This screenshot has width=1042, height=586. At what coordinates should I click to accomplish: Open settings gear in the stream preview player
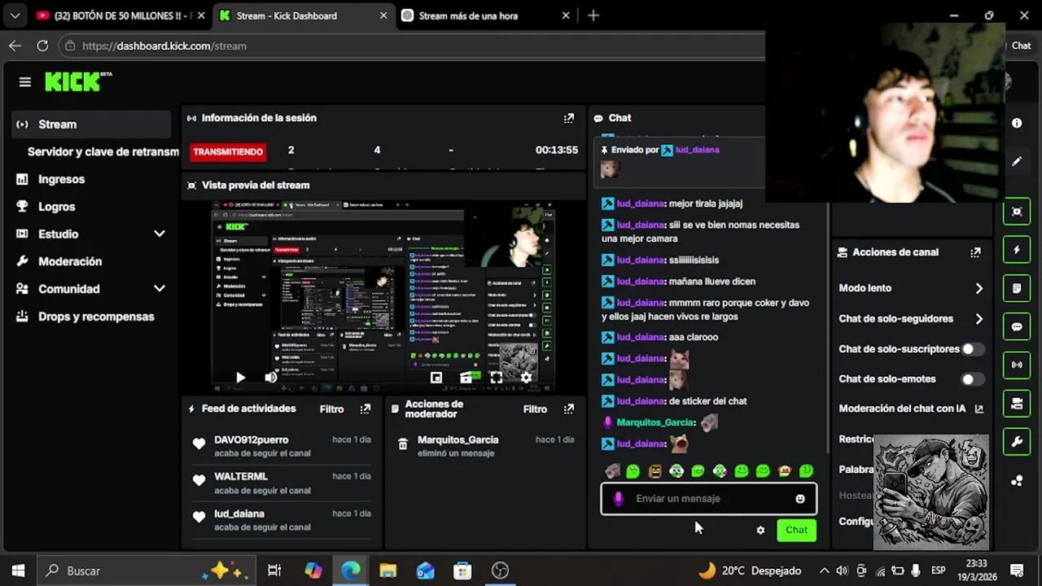click(x=526, y=378)
